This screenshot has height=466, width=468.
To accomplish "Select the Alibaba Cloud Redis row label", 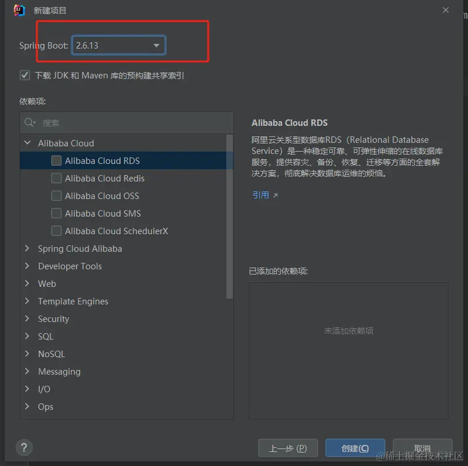I will (105, 179).
